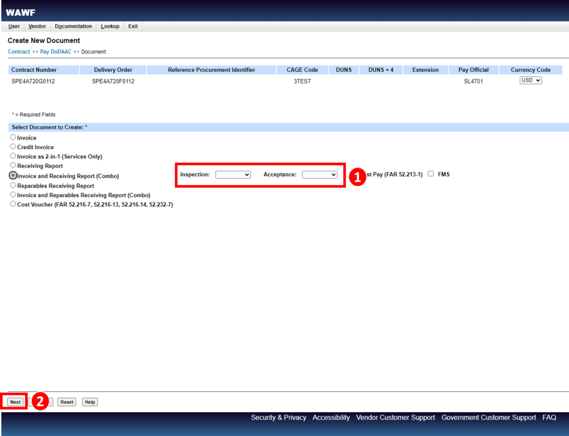The image size is (569, 436).
Task: Expand the Currency Code USD dropdown
Action: point(531,80)
